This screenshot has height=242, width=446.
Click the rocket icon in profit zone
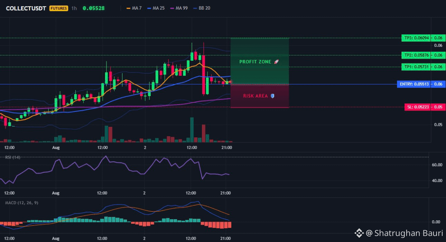(x=276, y=62)
